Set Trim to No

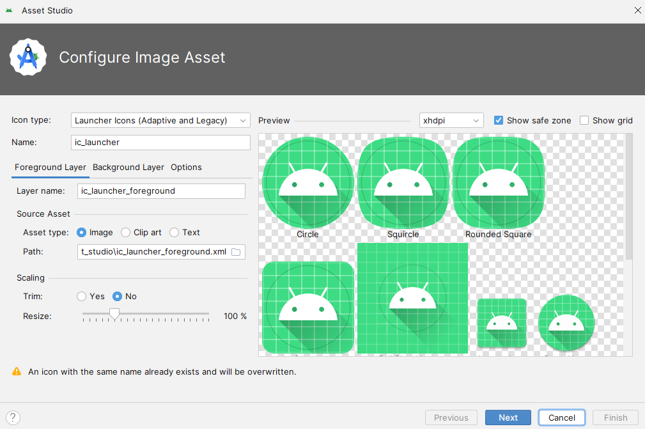[x=117, y=296]
